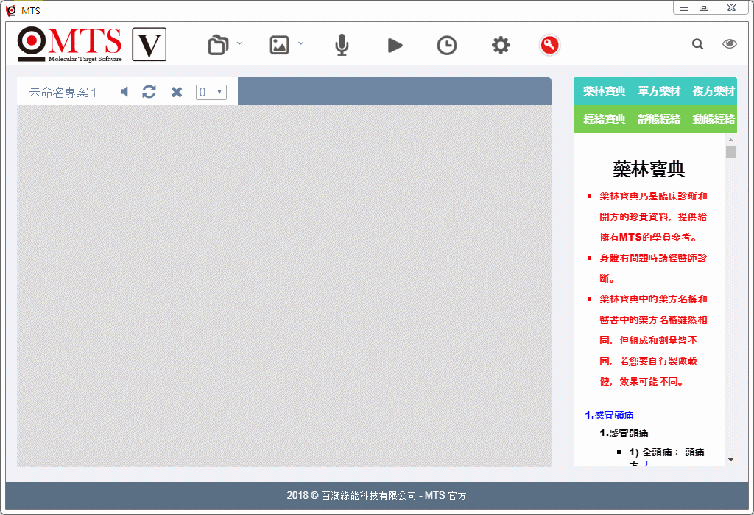
Task: Click the V version logo box
Action: tap(149, 45)
